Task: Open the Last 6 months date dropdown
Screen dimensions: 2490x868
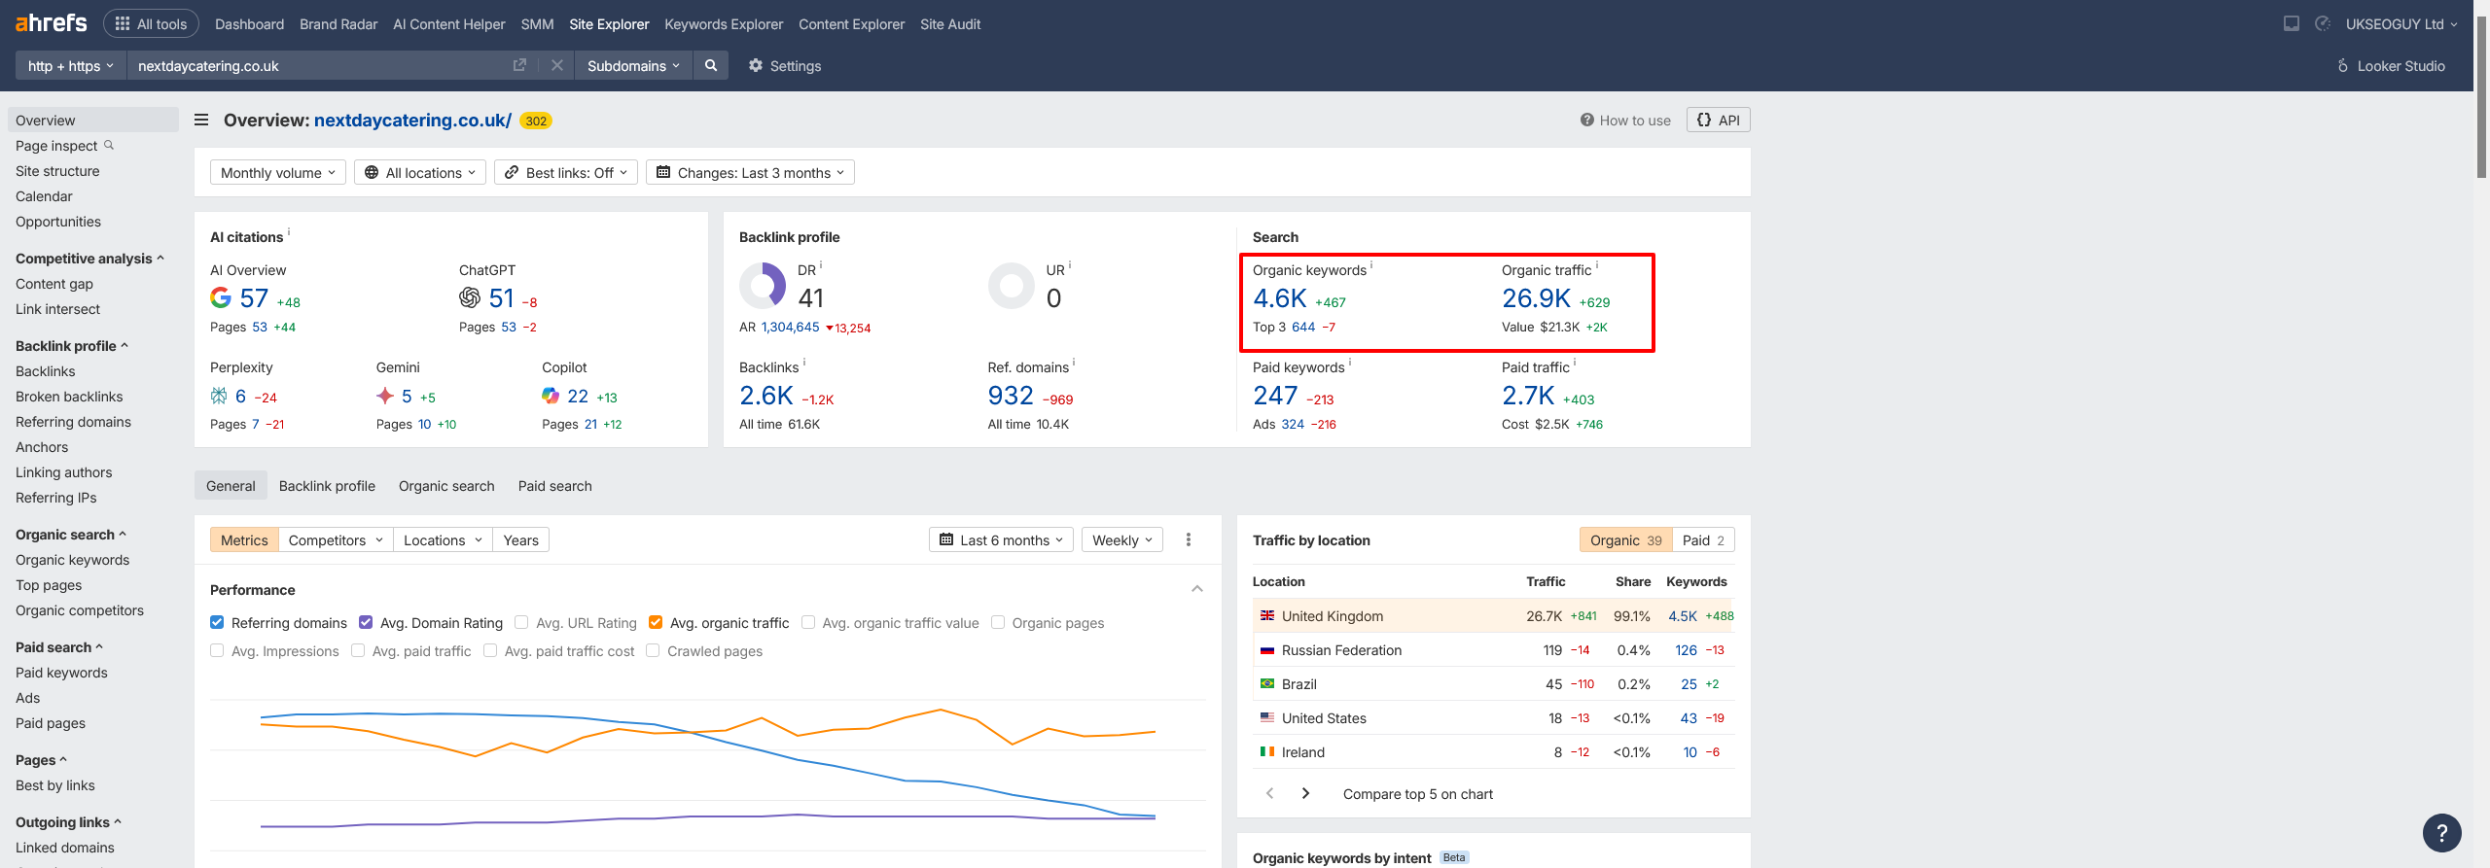Action: 1001,539
